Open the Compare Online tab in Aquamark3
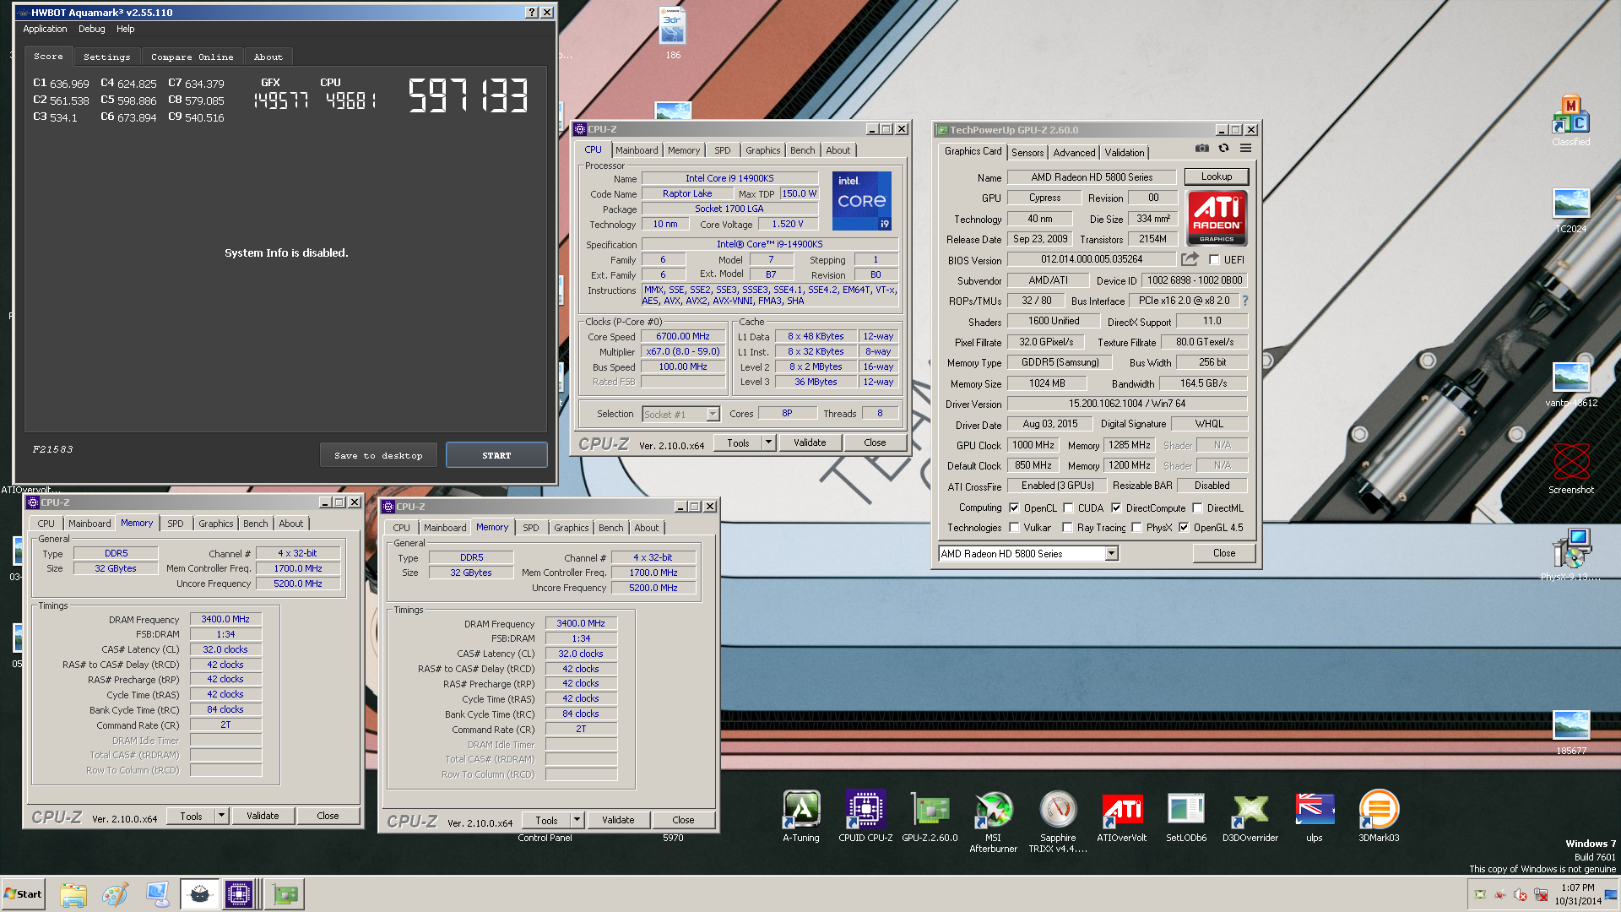1621x912 pixels. pos(192,57)
